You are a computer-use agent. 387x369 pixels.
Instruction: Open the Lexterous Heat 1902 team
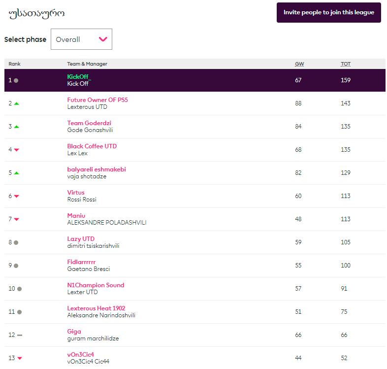pos(96,308)
